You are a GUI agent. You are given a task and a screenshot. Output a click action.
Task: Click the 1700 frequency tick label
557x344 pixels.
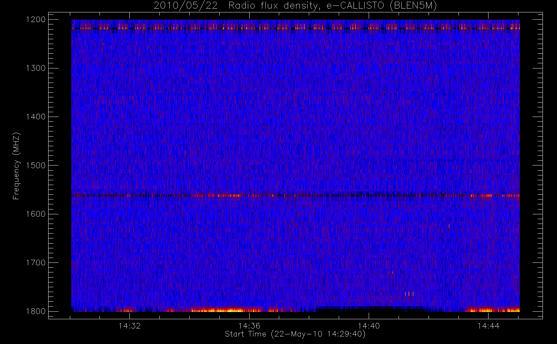point(36,262)
